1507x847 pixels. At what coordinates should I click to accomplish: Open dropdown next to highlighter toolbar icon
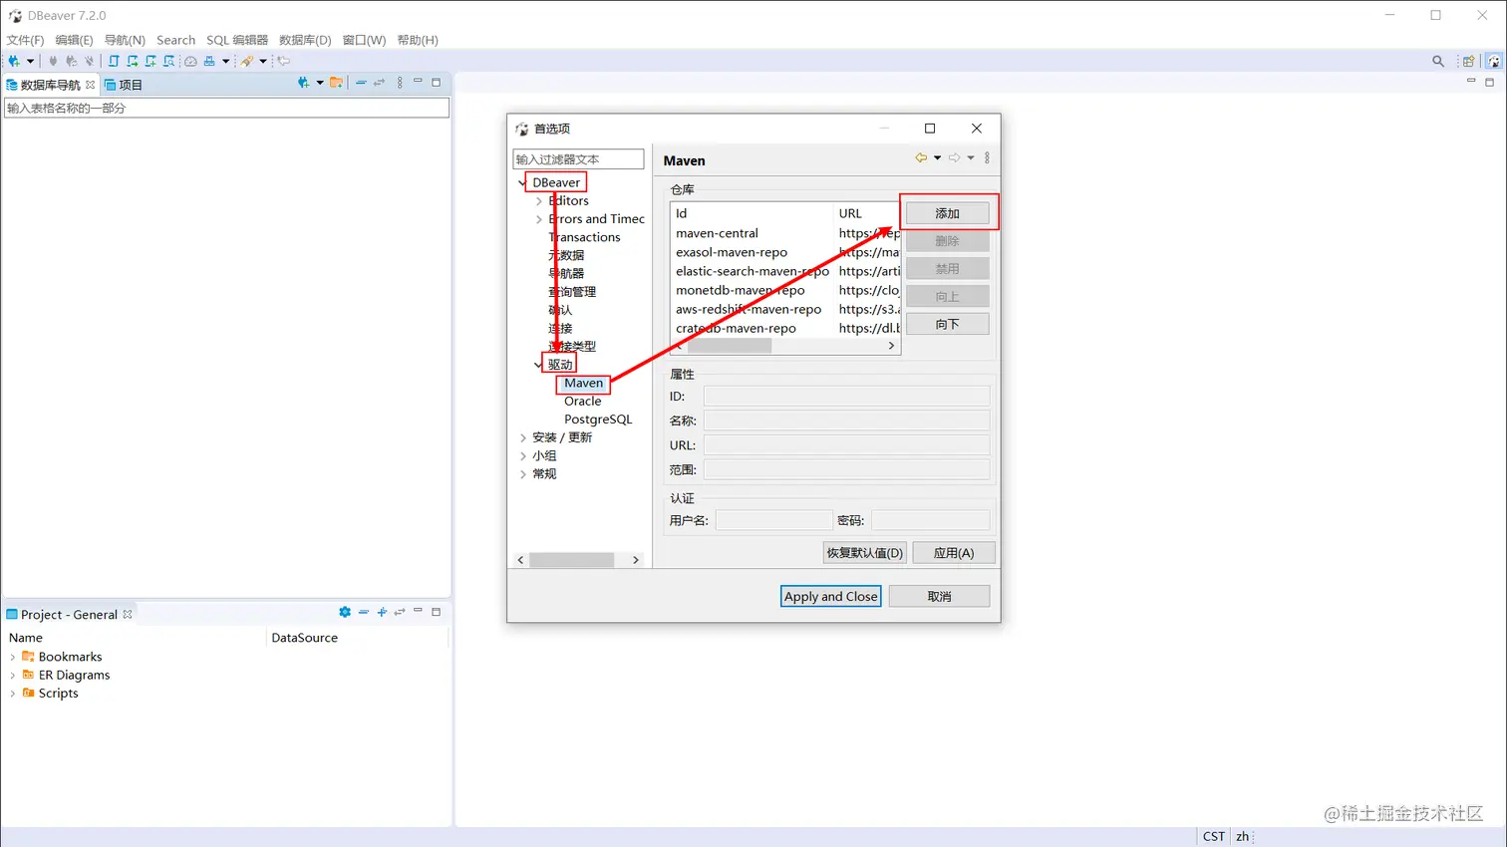[x=263, y=61]
